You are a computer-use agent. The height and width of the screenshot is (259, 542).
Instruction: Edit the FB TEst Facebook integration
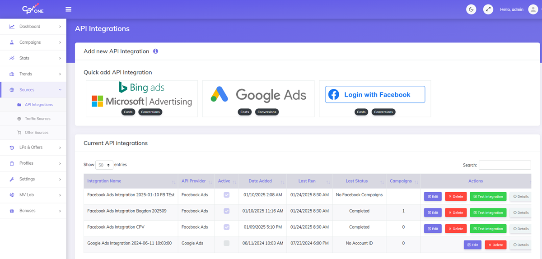pyautogui.click(x=433, y=196)
